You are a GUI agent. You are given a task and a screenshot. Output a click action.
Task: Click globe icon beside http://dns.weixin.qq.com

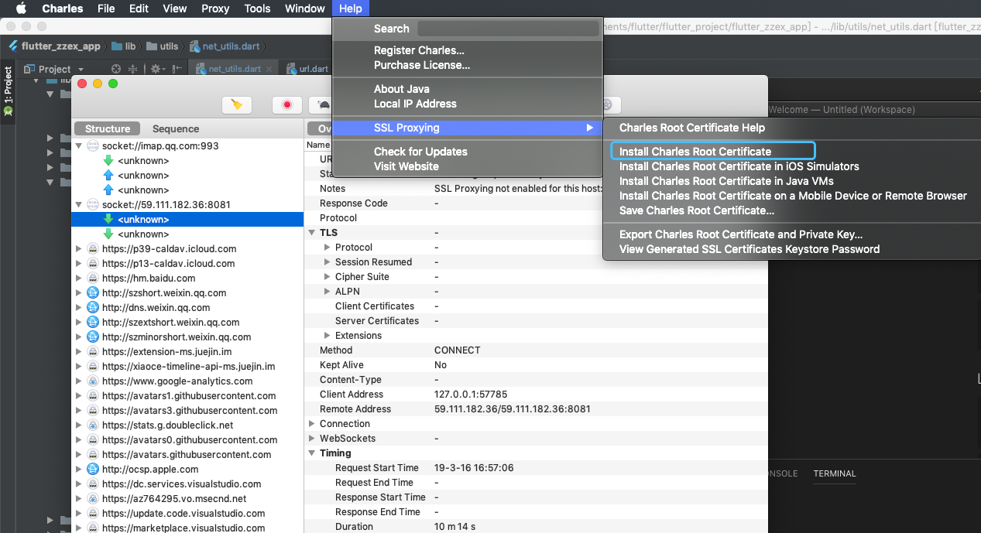tap(93, 308)
